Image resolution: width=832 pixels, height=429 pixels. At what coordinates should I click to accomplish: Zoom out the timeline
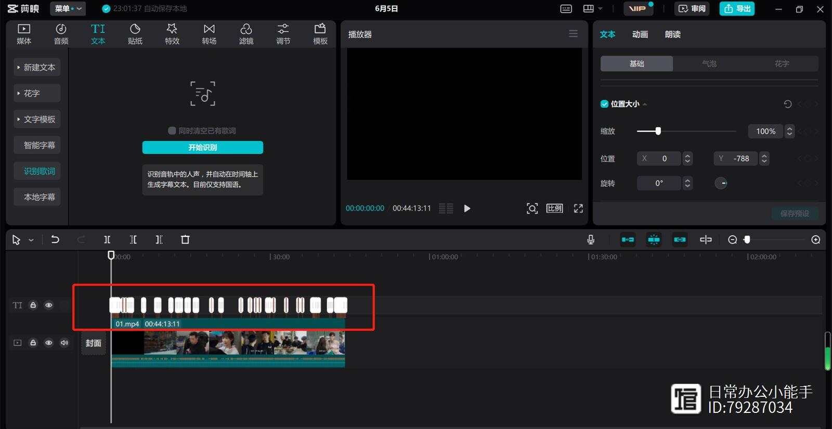[733, 239]
